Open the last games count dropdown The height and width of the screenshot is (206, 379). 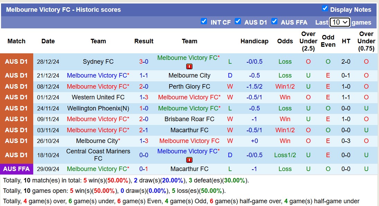tap(340, 21)
